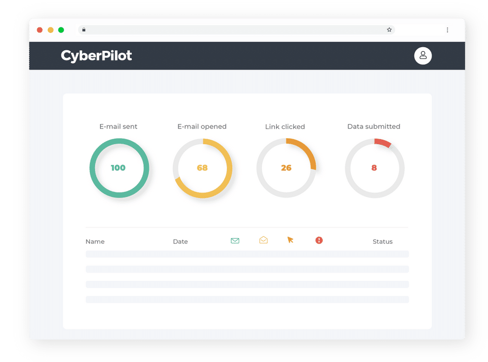Click the 'Data submitted' label
488x362 pixels.
(374, 126)
